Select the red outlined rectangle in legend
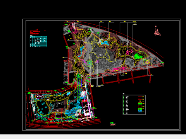Screen dimensions: 186x139 click(x=140, y=106)
